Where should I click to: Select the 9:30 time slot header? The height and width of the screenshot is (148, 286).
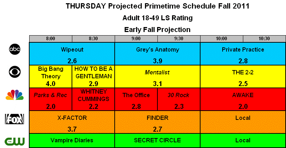coord(179,39)
